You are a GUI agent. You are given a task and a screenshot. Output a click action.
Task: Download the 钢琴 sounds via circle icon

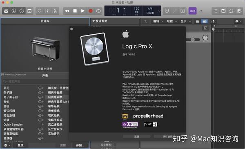[40, 120]
